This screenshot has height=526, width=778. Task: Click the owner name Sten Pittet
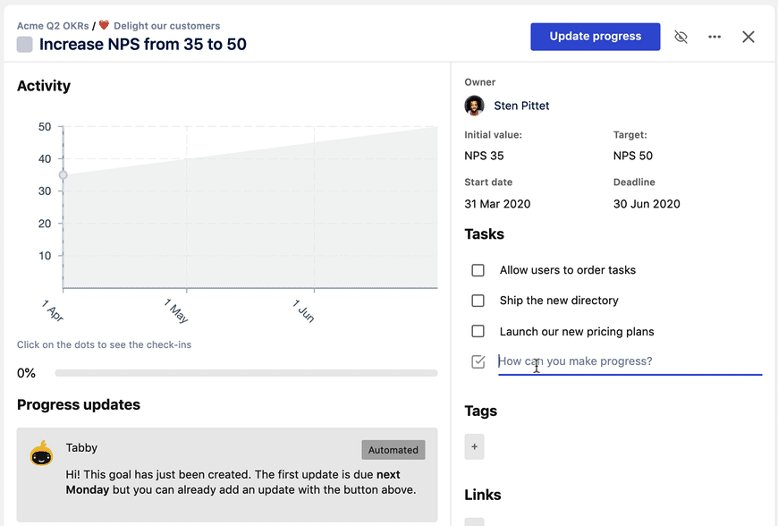click(x=521, y=106)
